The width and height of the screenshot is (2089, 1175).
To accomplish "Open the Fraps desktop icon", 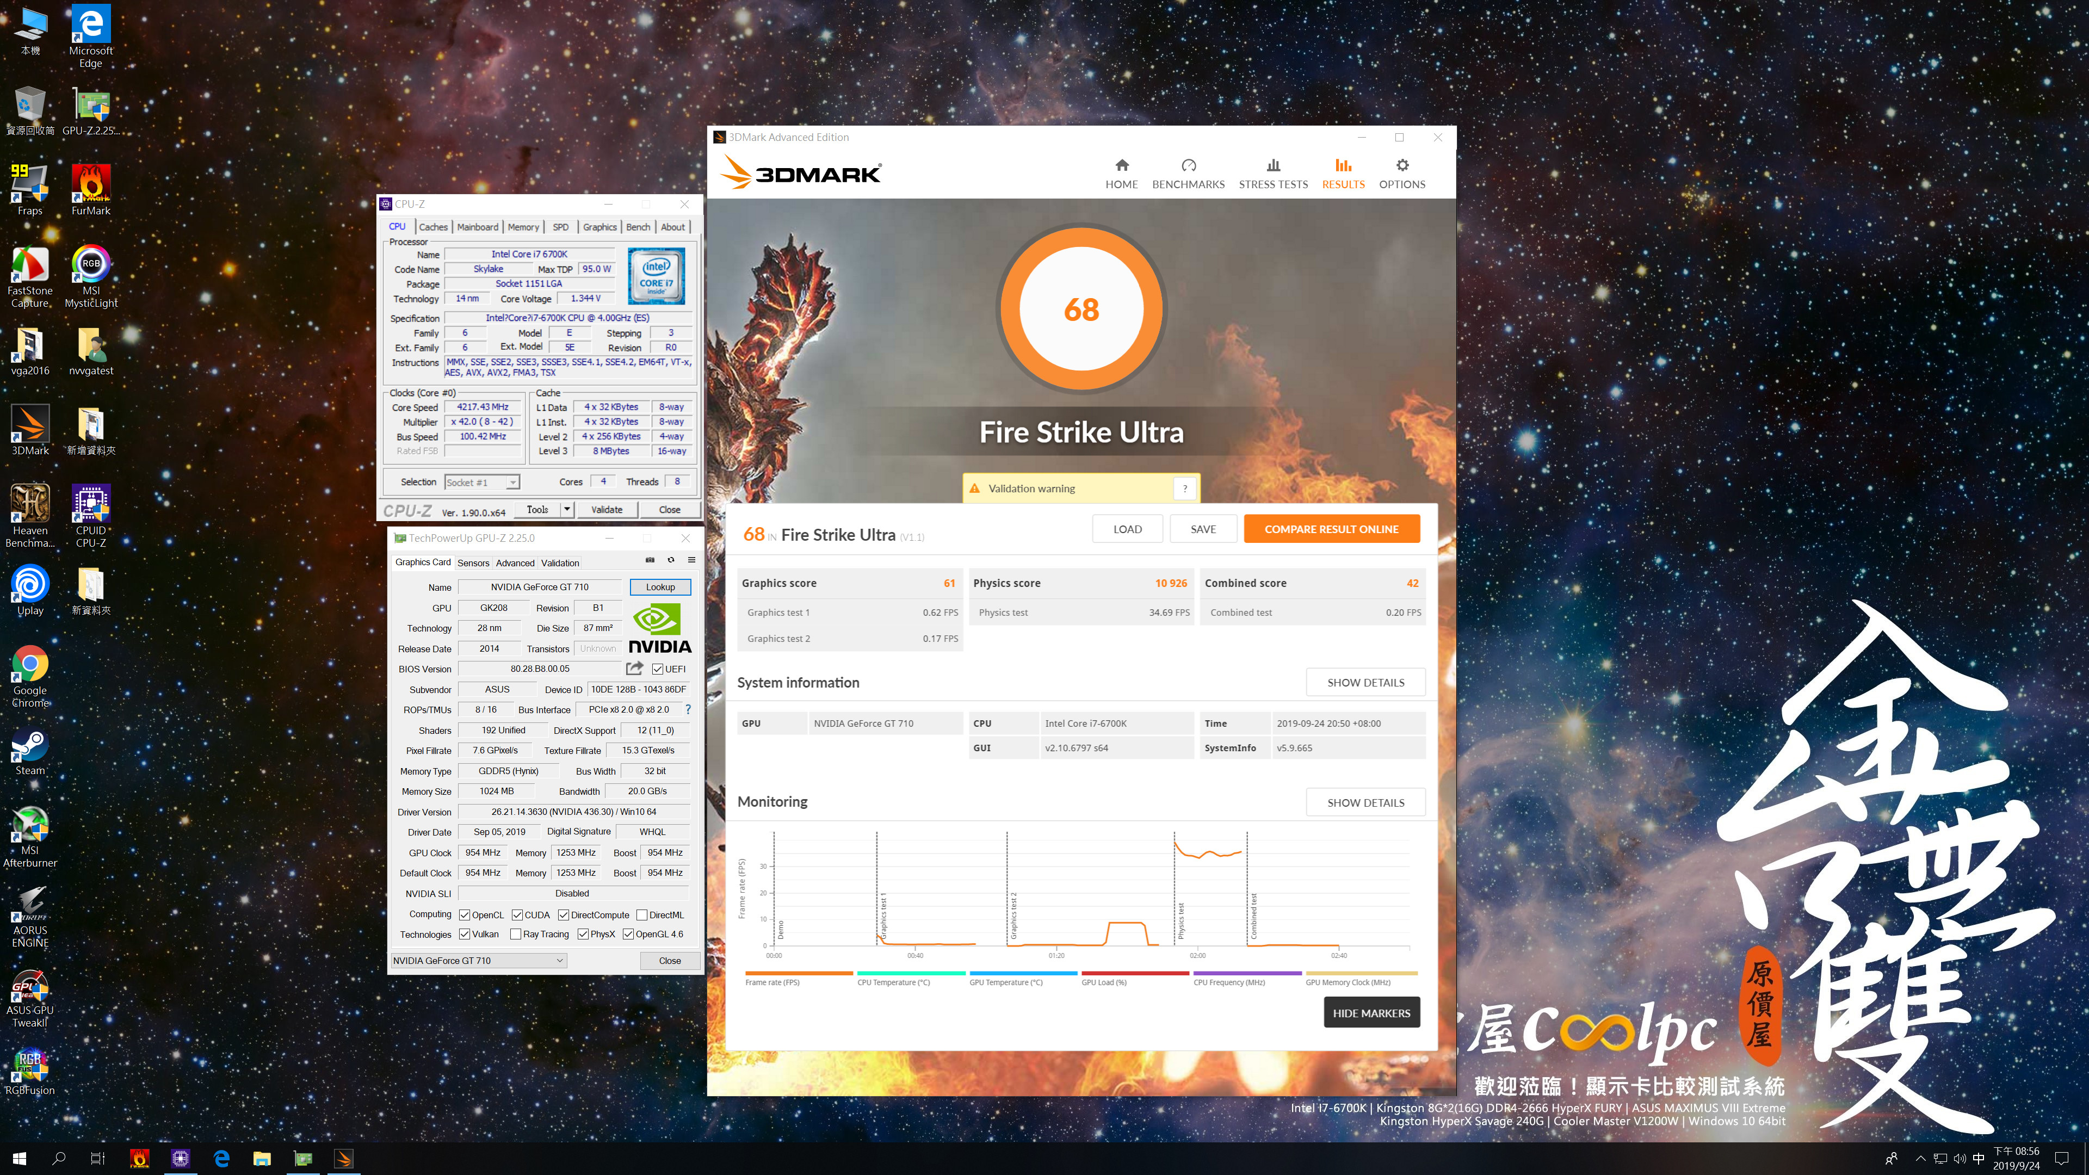I will (x=30, y=190).
